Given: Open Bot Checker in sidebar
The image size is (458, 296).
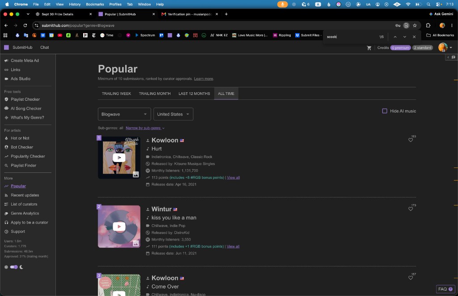Looking at the screenshot, I should [22, 147].
